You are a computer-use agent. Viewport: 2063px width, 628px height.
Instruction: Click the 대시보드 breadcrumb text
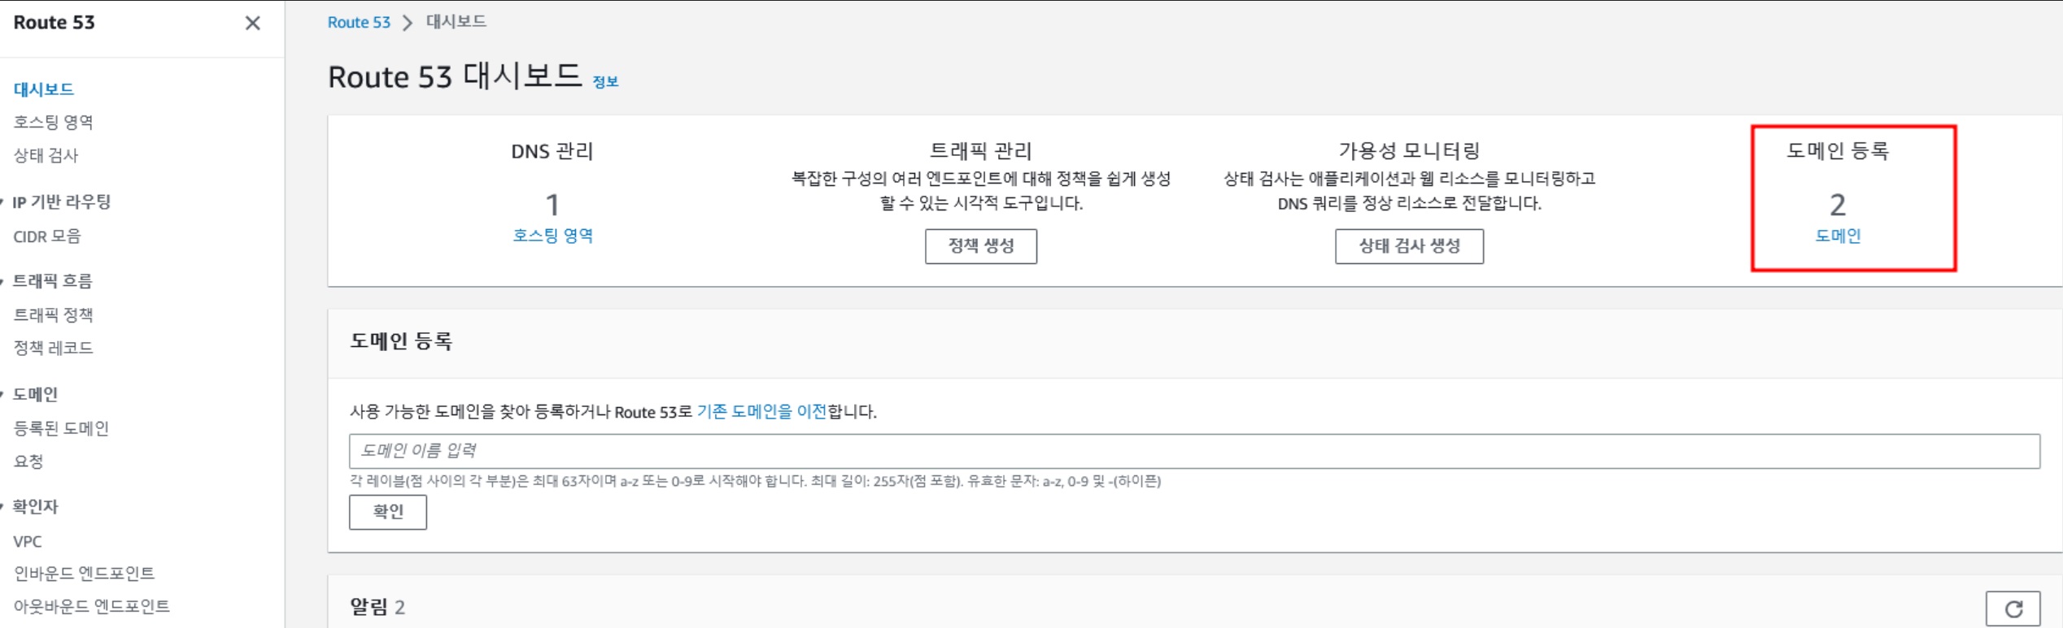click(x=456, y=22)
